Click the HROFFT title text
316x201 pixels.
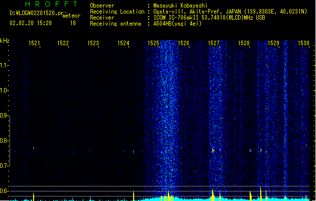point(51,4)
